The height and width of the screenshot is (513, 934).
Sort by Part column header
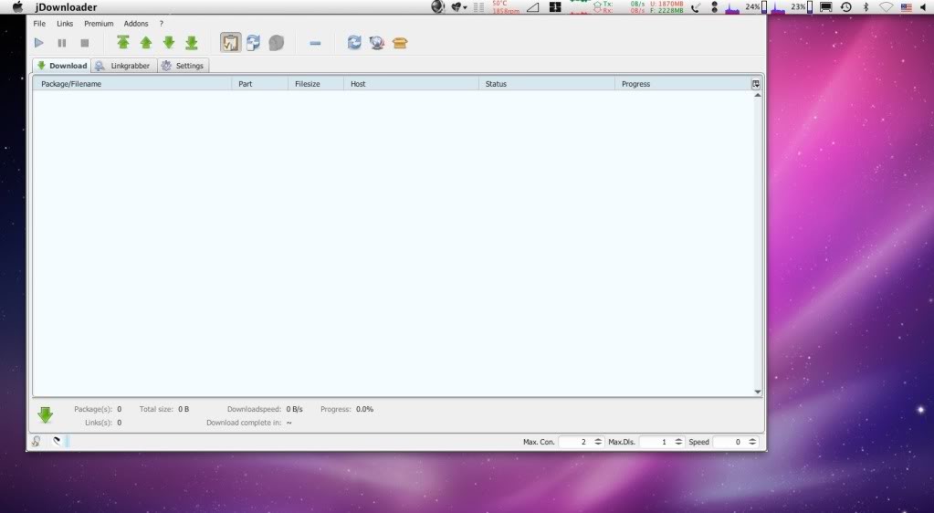coord(259,84)
